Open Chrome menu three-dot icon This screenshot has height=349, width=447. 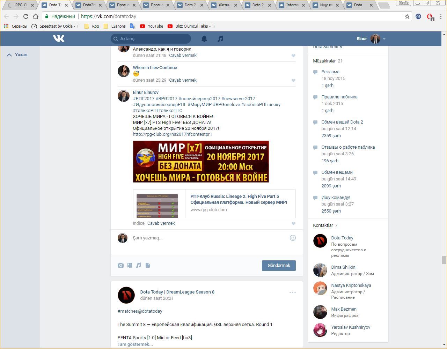(441, 16)
